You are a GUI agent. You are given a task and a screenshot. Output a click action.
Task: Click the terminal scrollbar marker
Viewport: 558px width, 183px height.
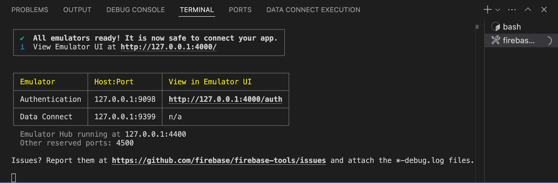(477, 27)
